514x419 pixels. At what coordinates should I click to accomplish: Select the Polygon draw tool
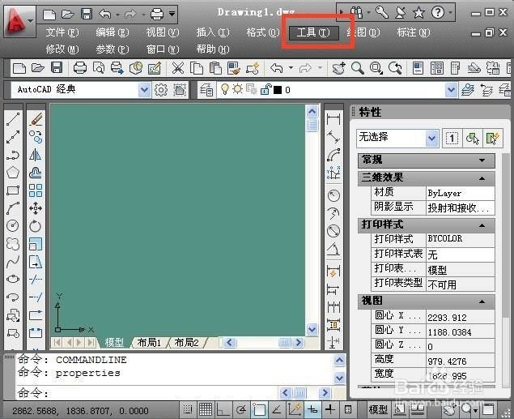(x=13, y=173)
